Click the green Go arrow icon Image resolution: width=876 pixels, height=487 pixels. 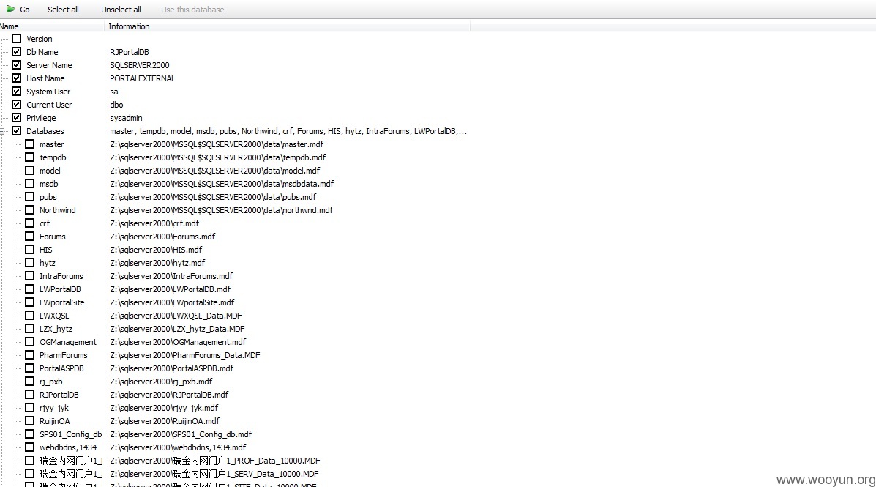click(x=11, y=9)
